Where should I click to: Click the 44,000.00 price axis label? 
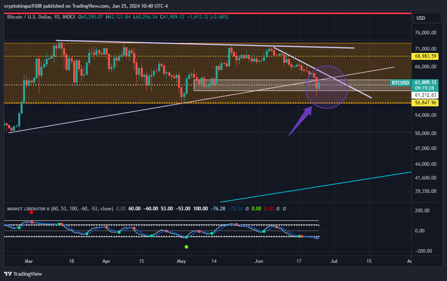[x=426, y=164]
